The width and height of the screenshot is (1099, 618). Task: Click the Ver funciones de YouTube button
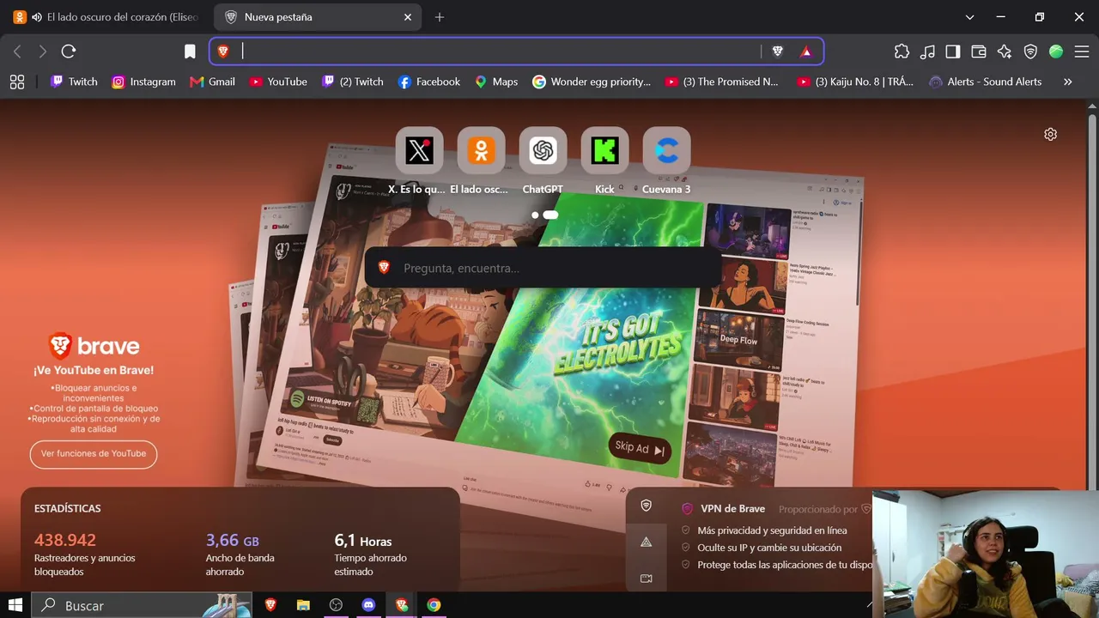click(94, 453)
